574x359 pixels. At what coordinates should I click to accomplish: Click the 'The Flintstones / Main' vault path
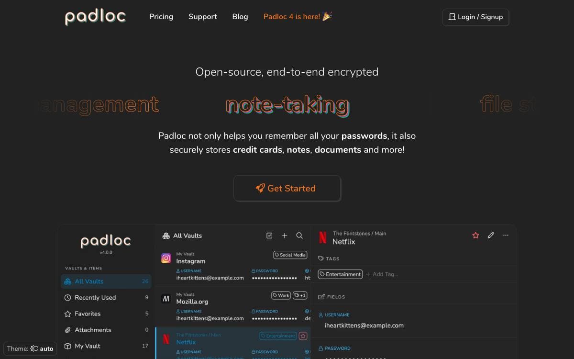359,234
